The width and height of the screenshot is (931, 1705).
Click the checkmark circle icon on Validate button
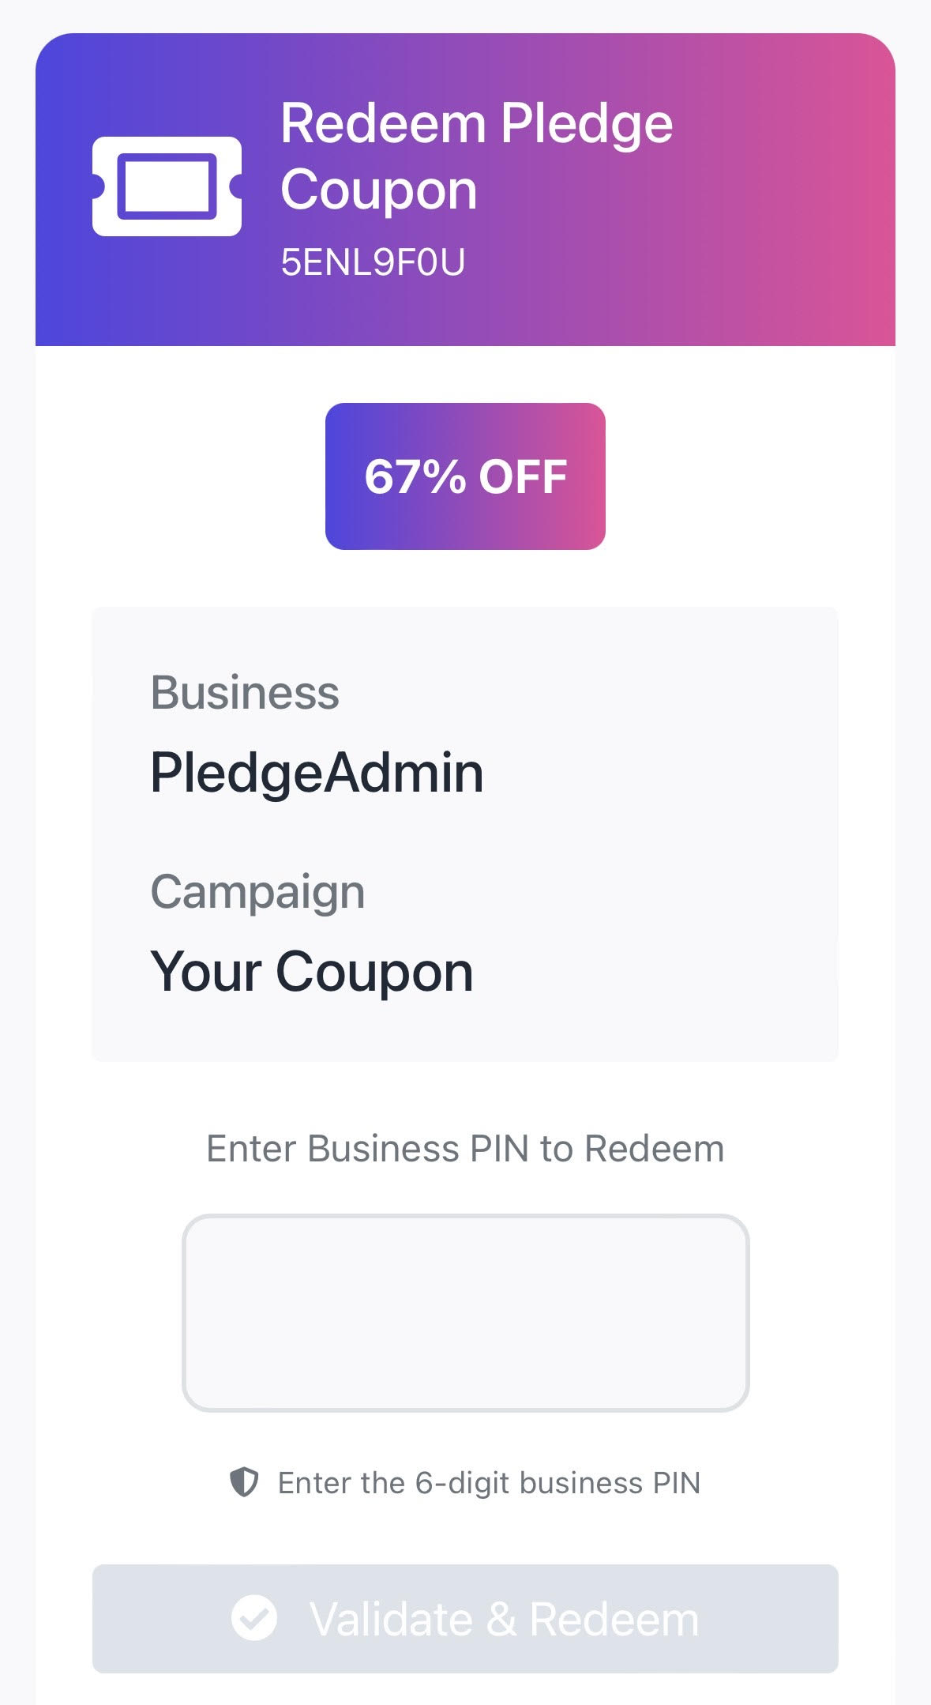253,1618
